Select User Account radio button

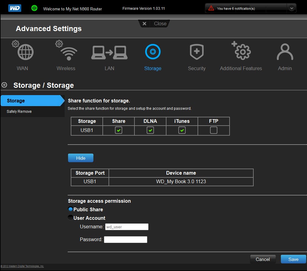70,218
